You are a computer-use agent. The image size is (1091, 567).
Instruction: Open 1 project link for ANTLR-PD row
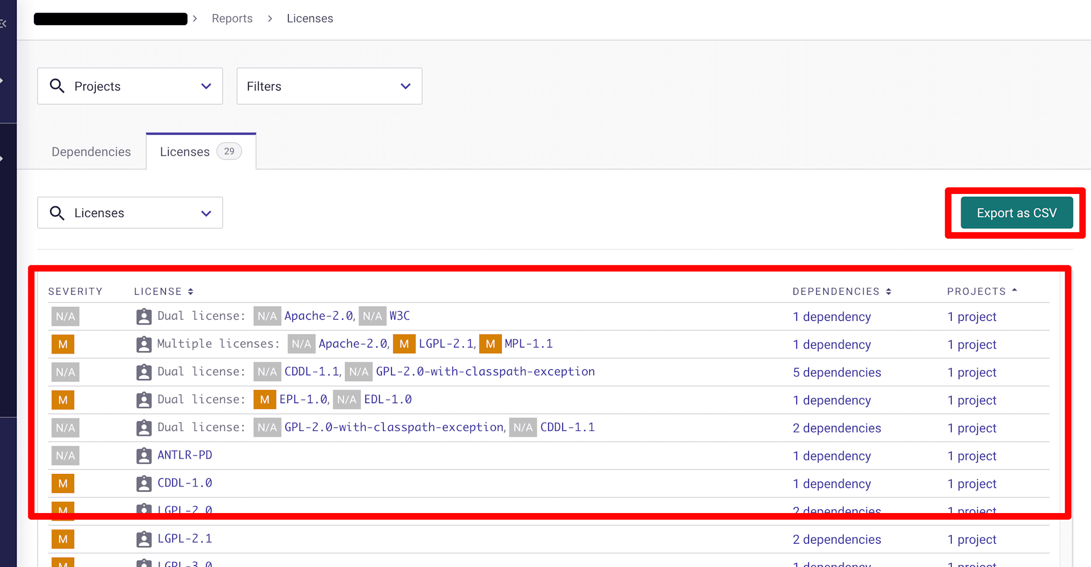pos(972,456)
